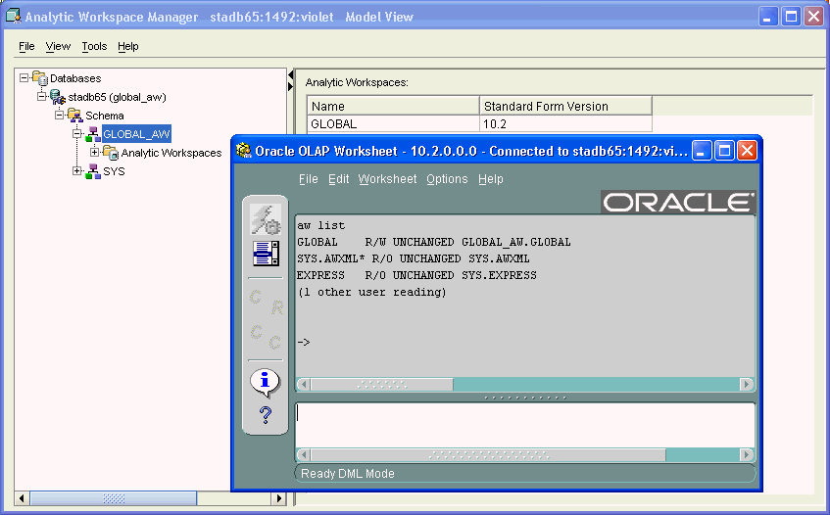This screenshot has height=515, width=830.
Task: Open the Options menu in OLAP Worksheet
Action: click(x=447, y=179)
